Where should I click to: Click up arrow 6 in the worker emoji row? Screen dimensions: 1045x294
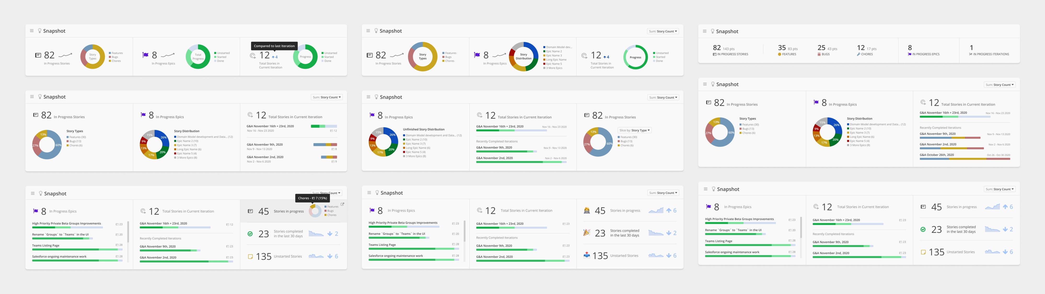[671, 211]
